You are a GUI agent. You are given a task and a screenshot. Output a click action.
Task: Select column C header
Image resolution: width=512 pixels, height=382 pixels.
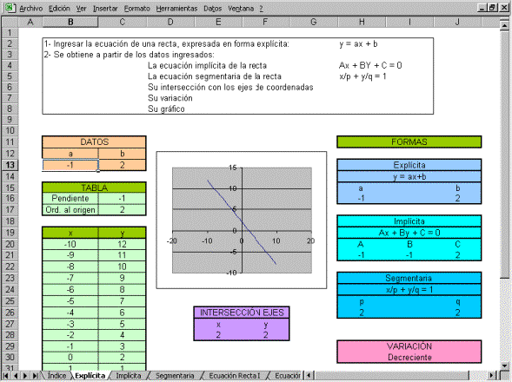tap(122, 22)
